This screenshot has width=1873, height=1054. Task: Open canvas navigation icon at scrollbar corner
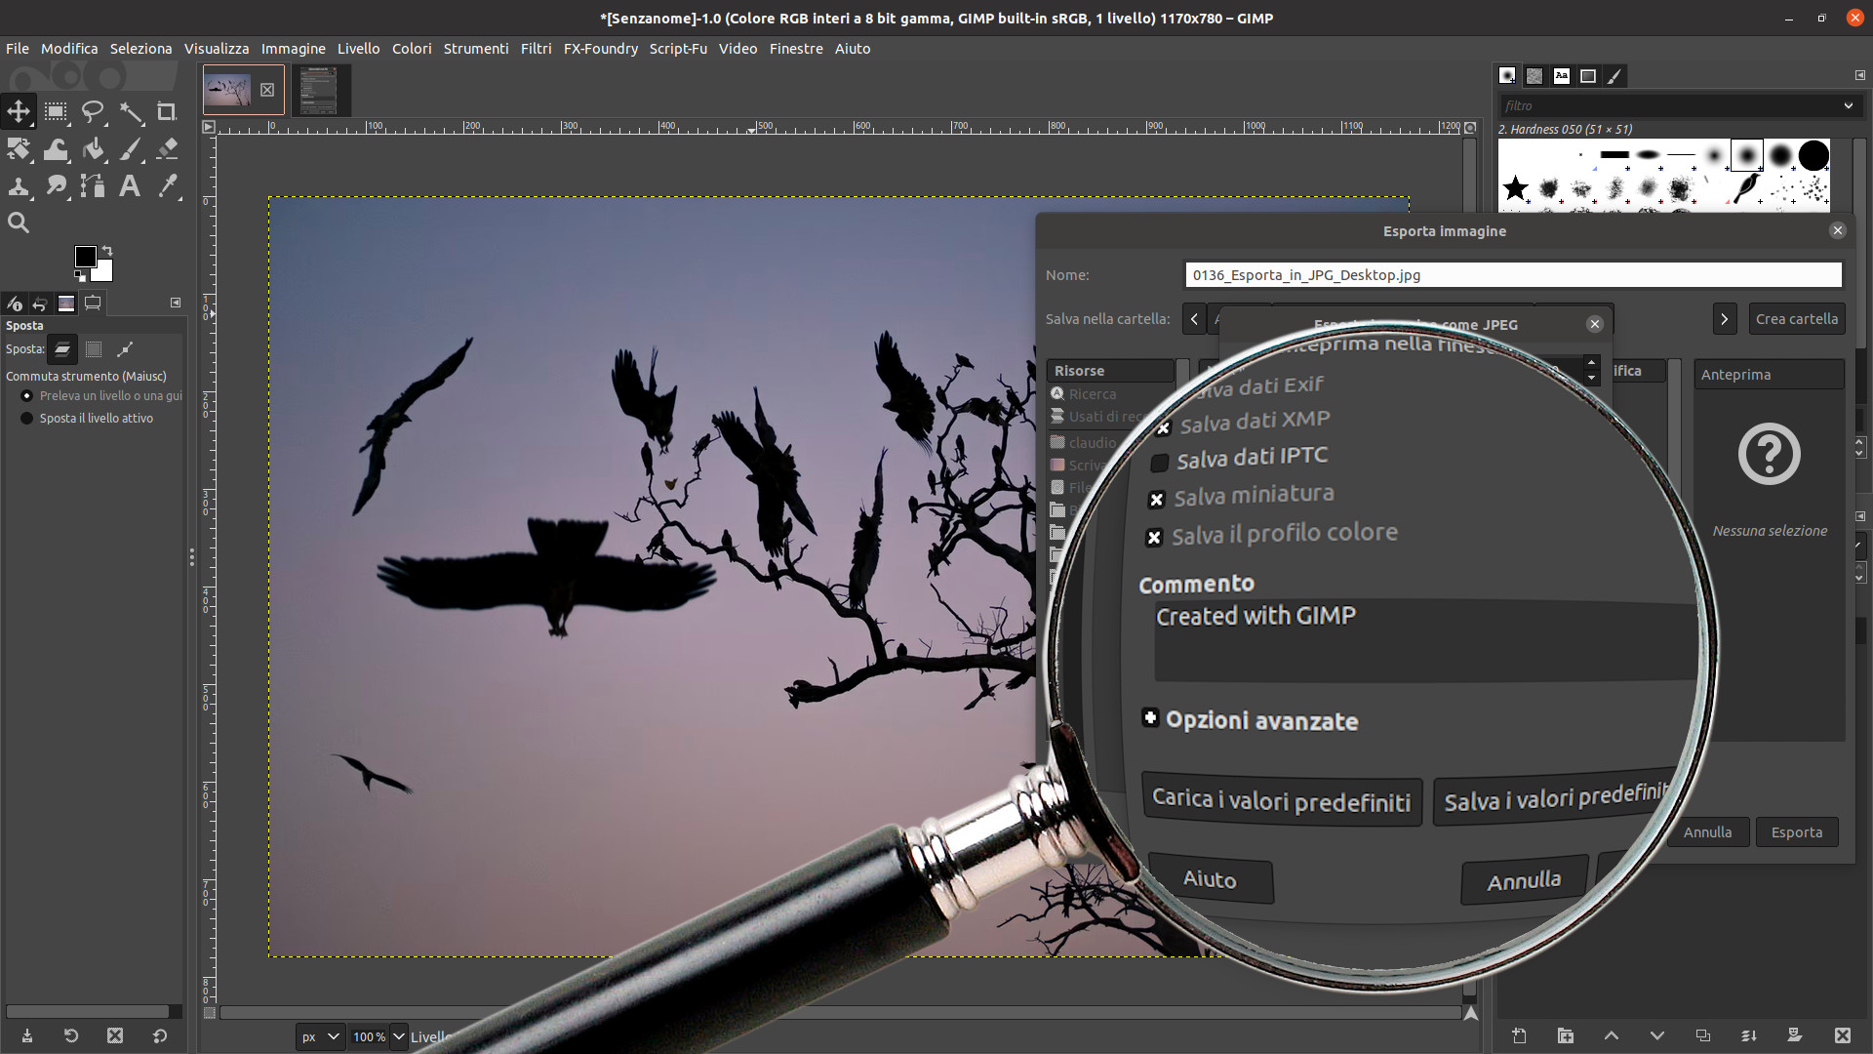coord(1471,1013)
